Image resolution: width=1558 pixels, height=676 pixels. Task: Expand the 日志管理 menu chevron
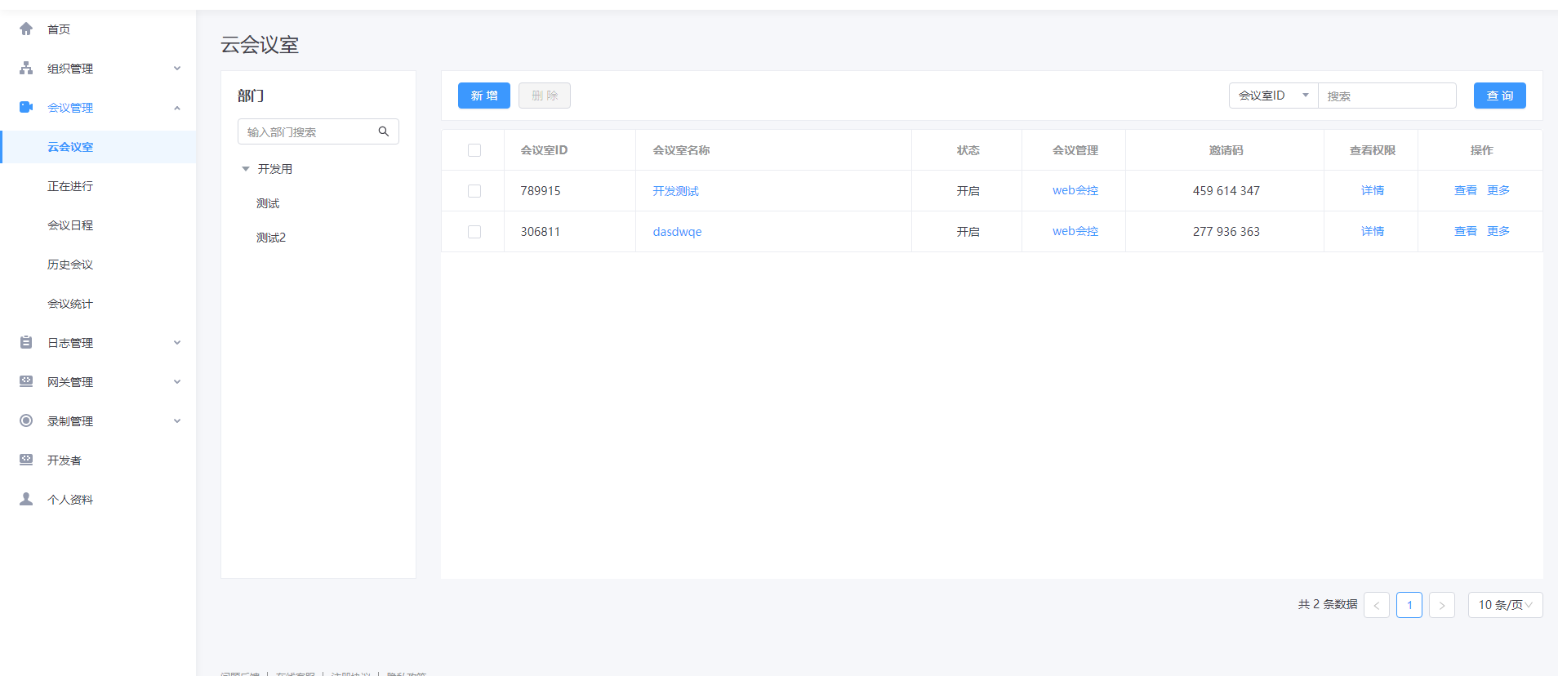click(x=177, y=343)
